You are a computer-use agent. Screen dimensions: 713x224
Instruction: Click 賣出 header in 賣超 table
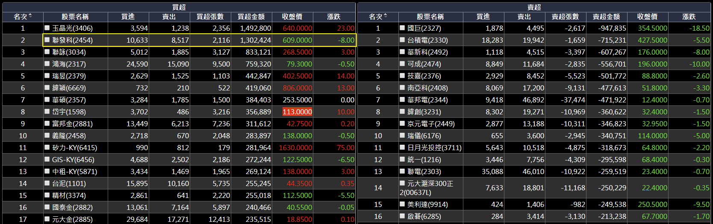524,17
